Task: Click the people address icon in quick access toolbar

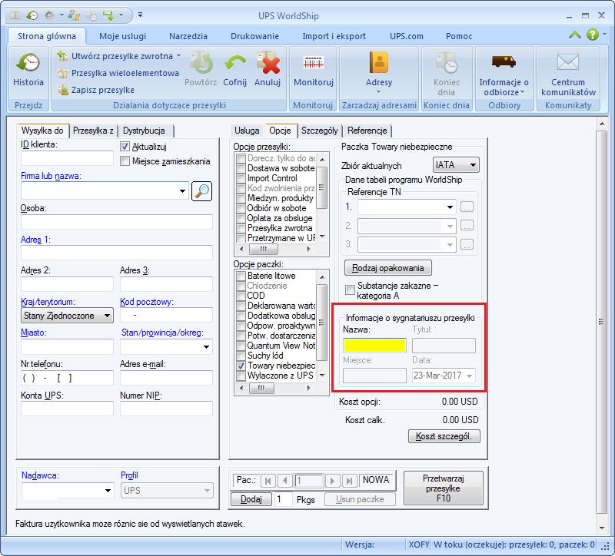Action: click(74, 15)
